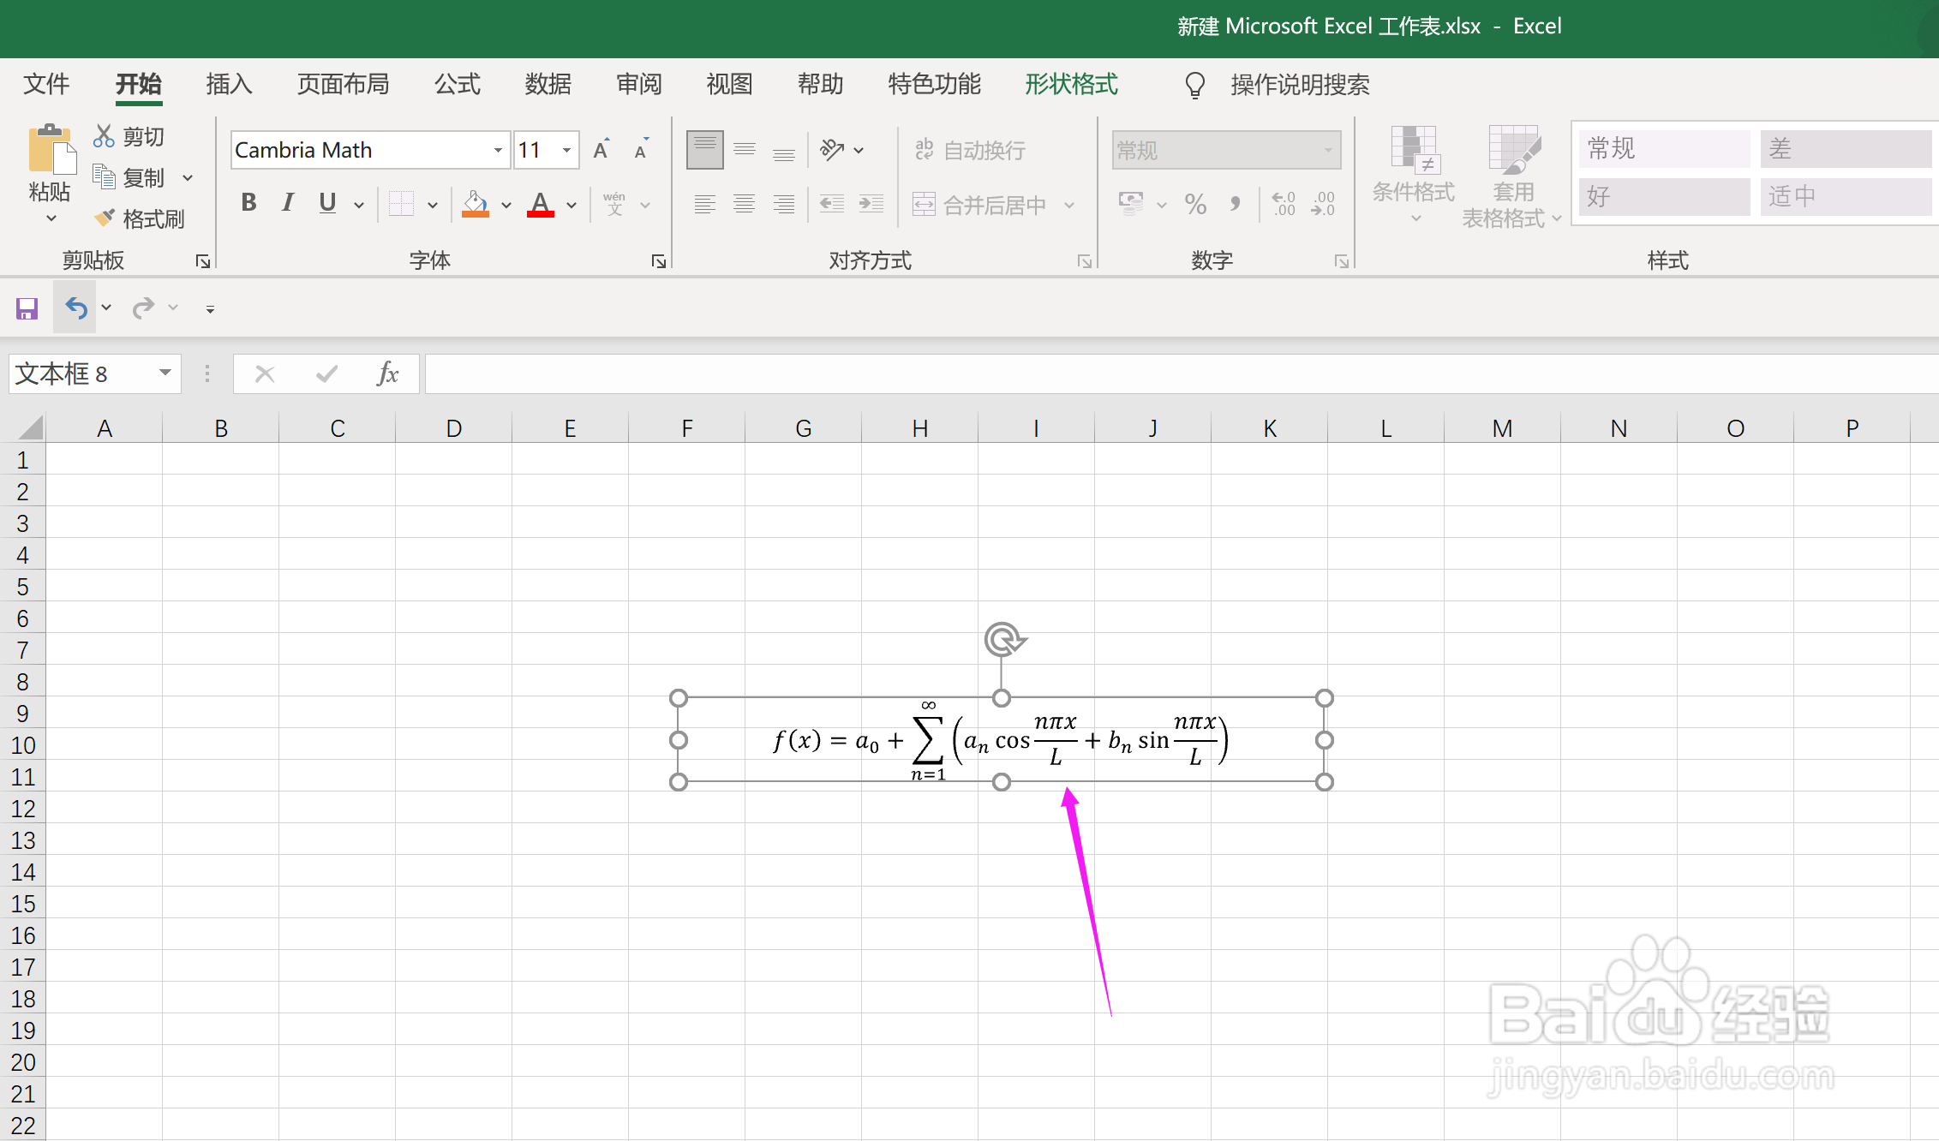Expand the font size dropdown
Viewport: 1939px width, 1141px height.
[x=566, y=151]
